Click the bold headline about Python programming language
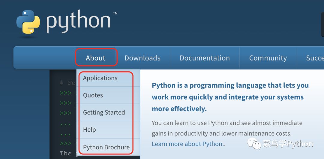 coord(230,97)
